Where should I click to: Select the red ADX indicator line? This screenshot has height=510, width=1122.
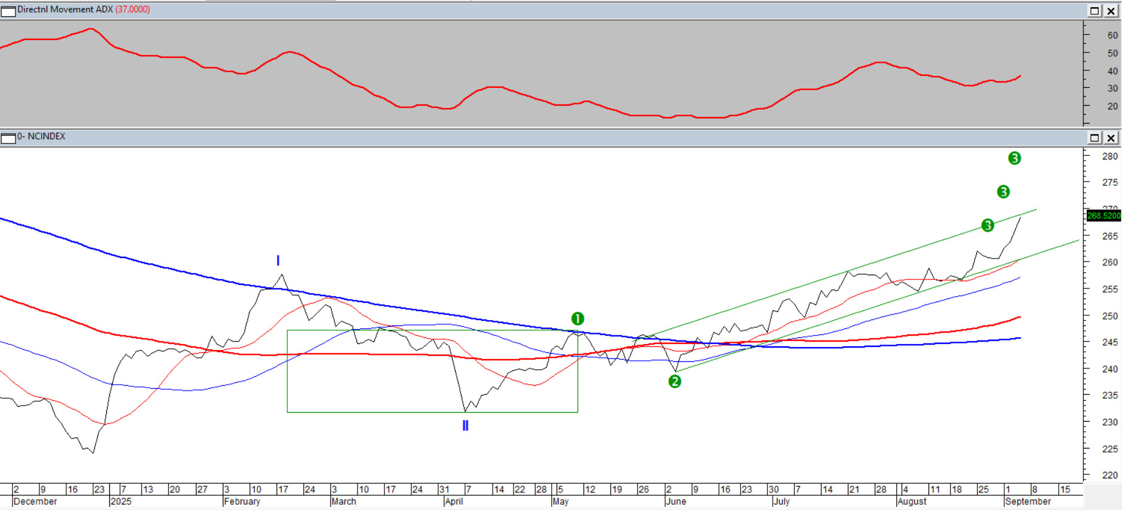(288, 52)
